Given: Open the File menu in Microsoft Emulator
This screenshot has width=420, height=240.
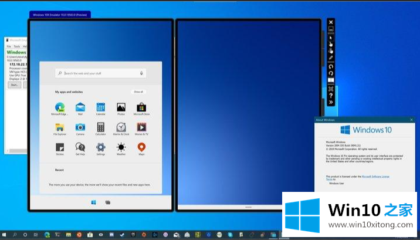Looking at the screenshot, I should [9, 46].
